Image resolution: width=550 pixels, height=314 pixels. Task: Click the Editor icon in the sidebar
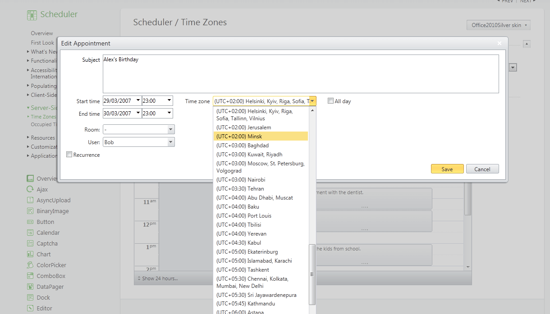(x=30, y=308)
